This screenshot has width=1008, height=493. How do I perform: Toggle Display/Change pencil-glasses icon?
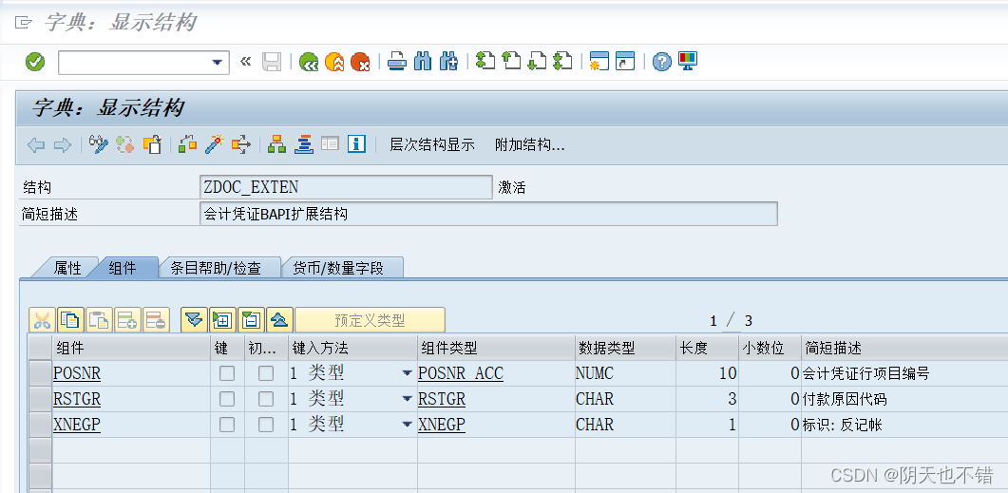click(x=99, y=144)
